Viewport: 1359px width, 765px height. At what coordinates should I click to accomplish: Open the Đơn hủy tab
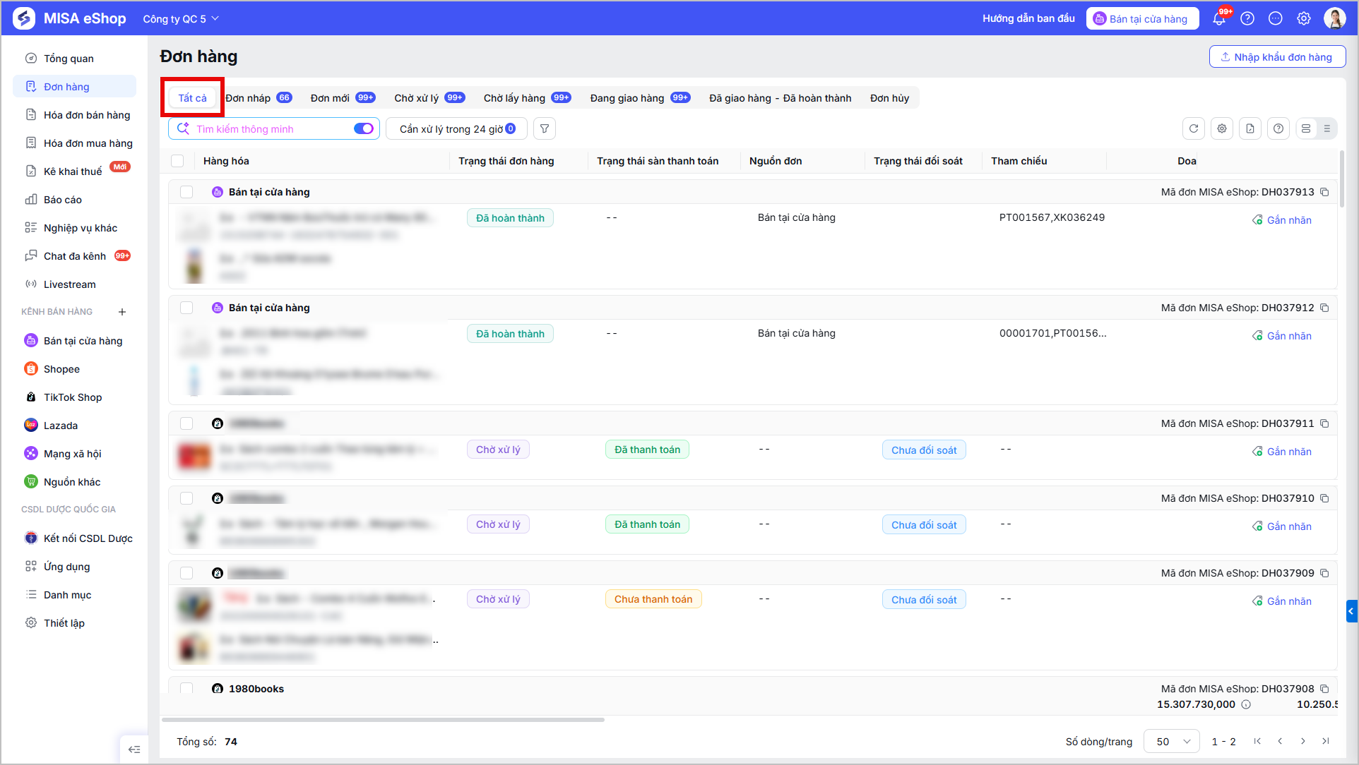coord(889,98)
